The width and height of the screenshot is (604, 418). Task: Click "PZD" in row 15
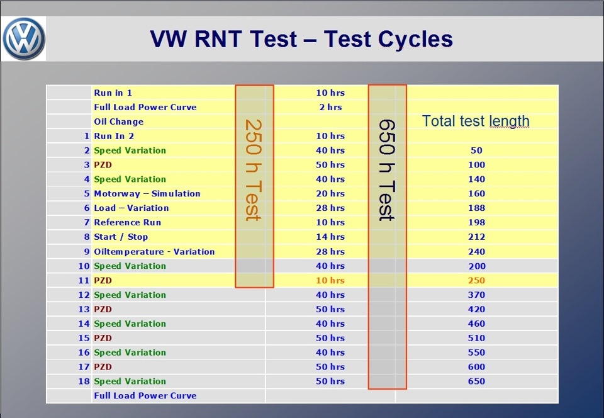(x=103, y=338)
